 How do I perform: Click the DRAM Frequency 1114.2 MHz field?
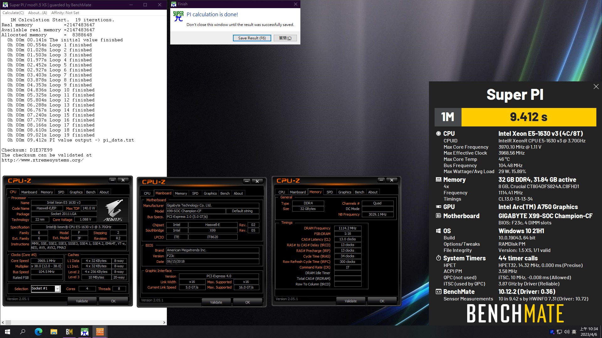click(347, 228)
